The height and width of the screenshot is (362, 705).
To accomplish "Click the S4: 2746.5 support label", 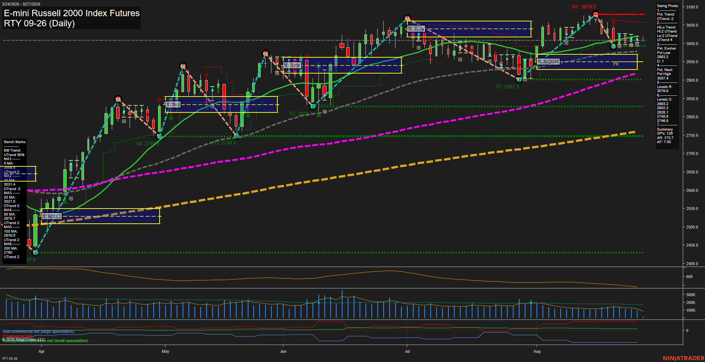I will pos(147,143).
